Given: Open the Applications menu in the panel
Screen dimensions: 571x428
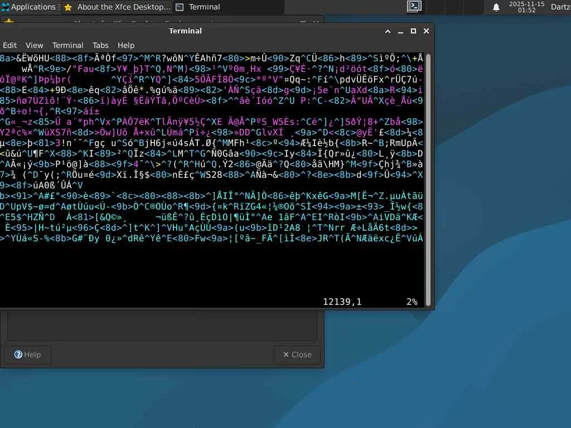Looking at the screenshot, I should click(x=31, y=7).
